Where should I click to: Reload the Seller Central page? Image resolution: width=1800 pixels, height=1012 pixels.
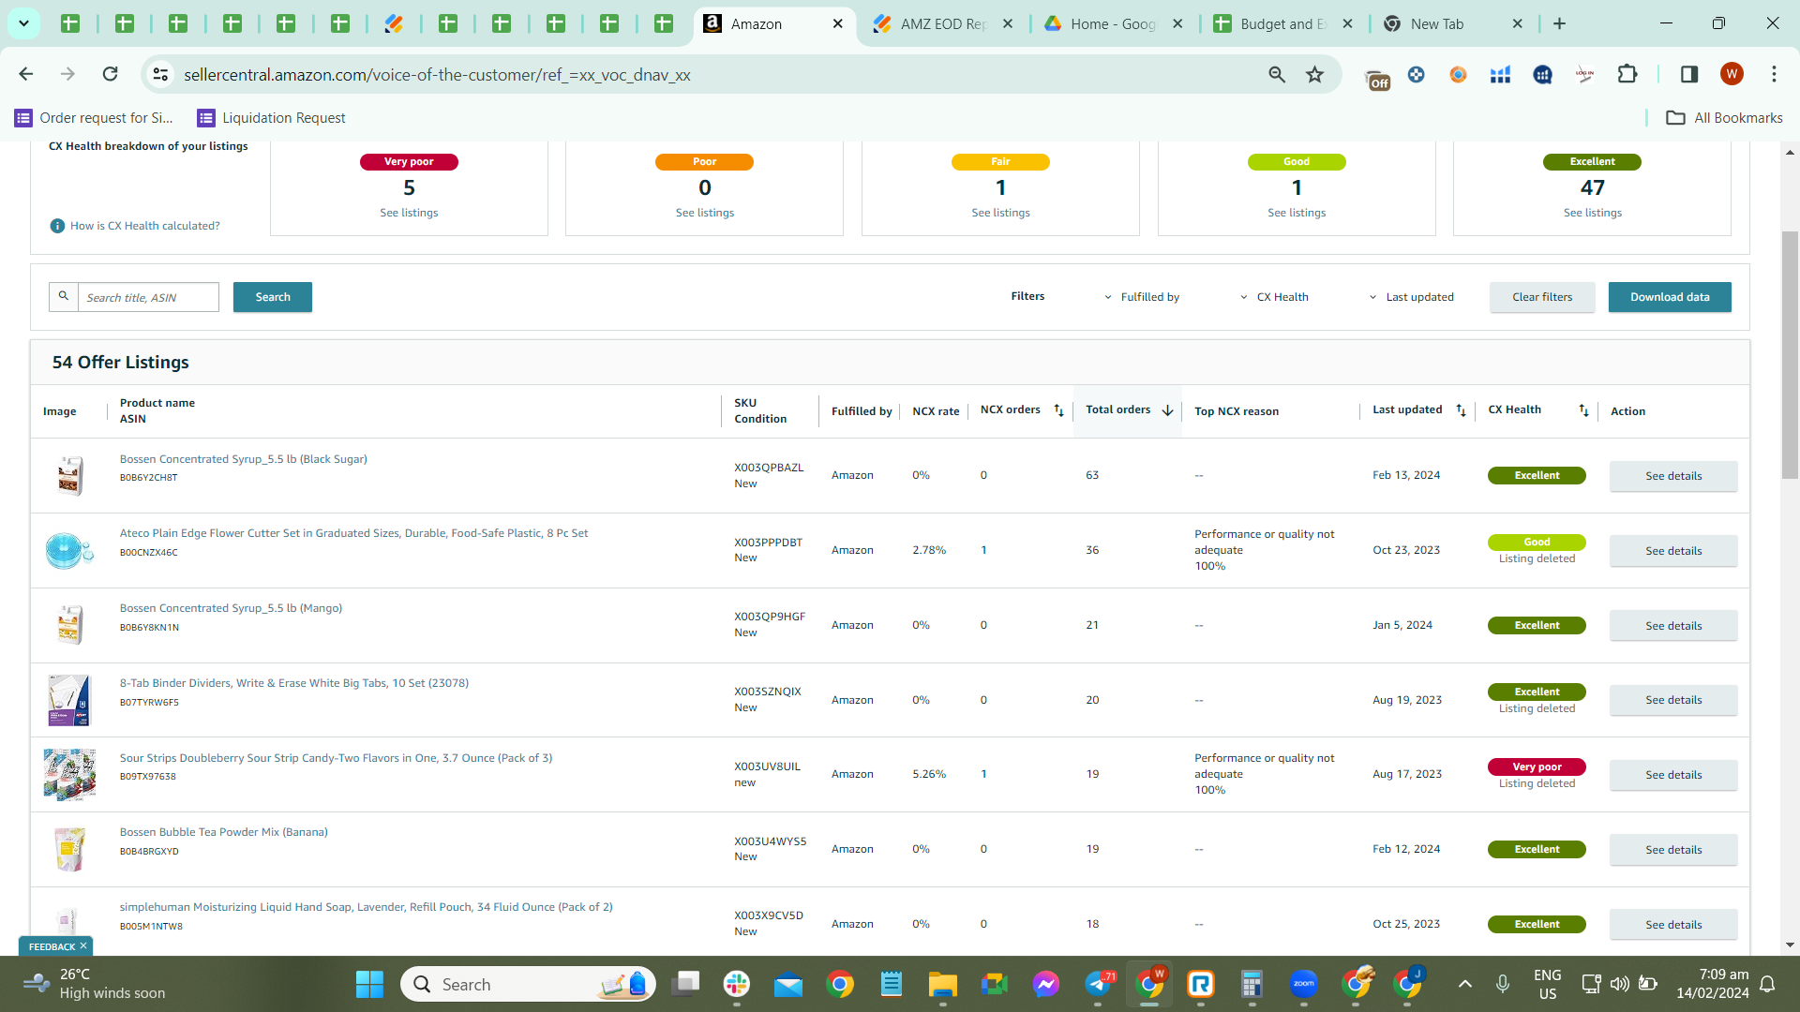[x=111, y=74]
